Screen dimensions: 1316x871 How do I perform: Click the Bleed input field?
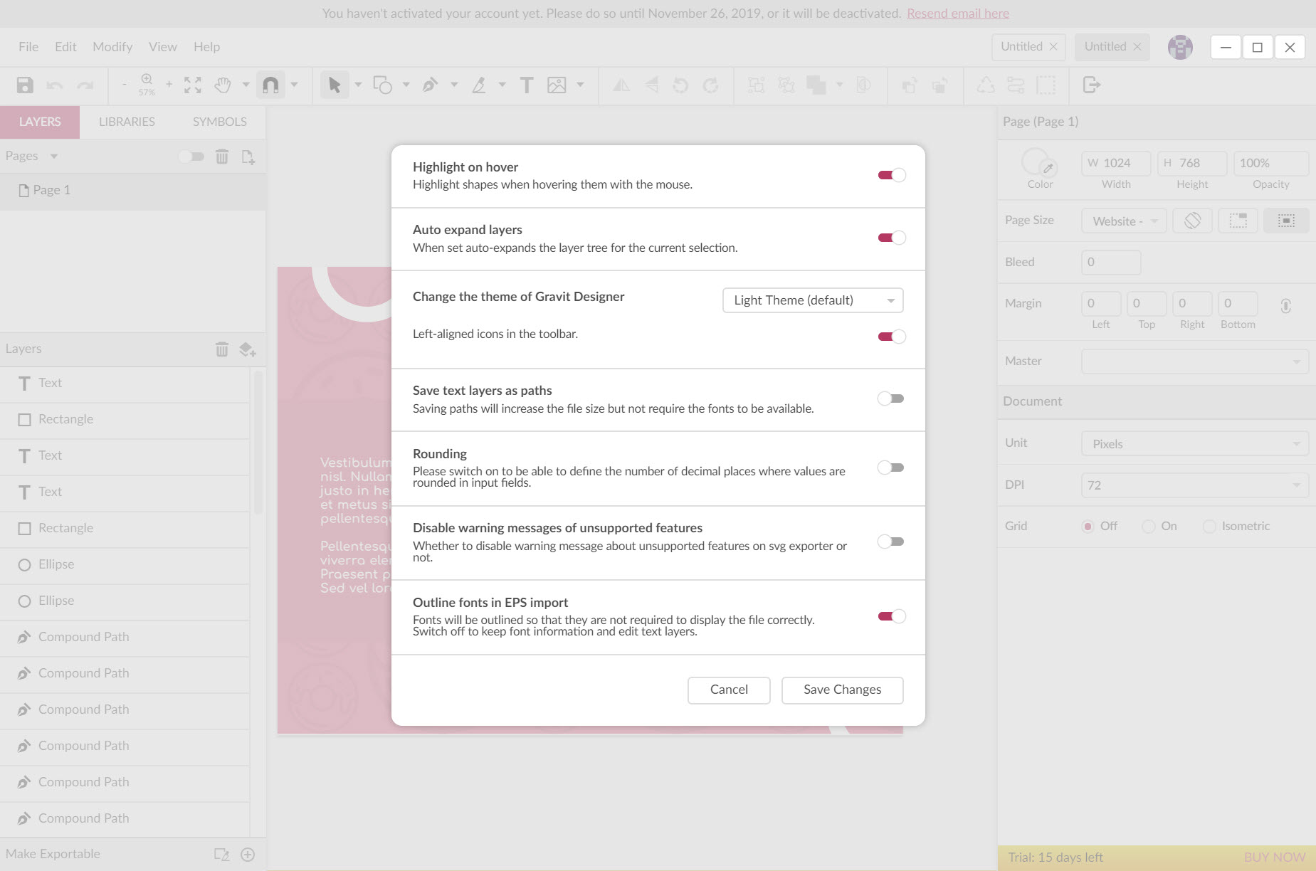[x=1111, y=263]
